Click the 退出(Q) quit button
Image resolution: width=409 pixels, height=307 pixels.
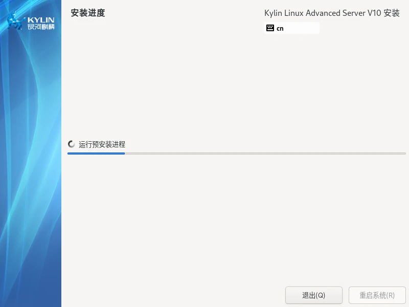[x=313, y=295]
